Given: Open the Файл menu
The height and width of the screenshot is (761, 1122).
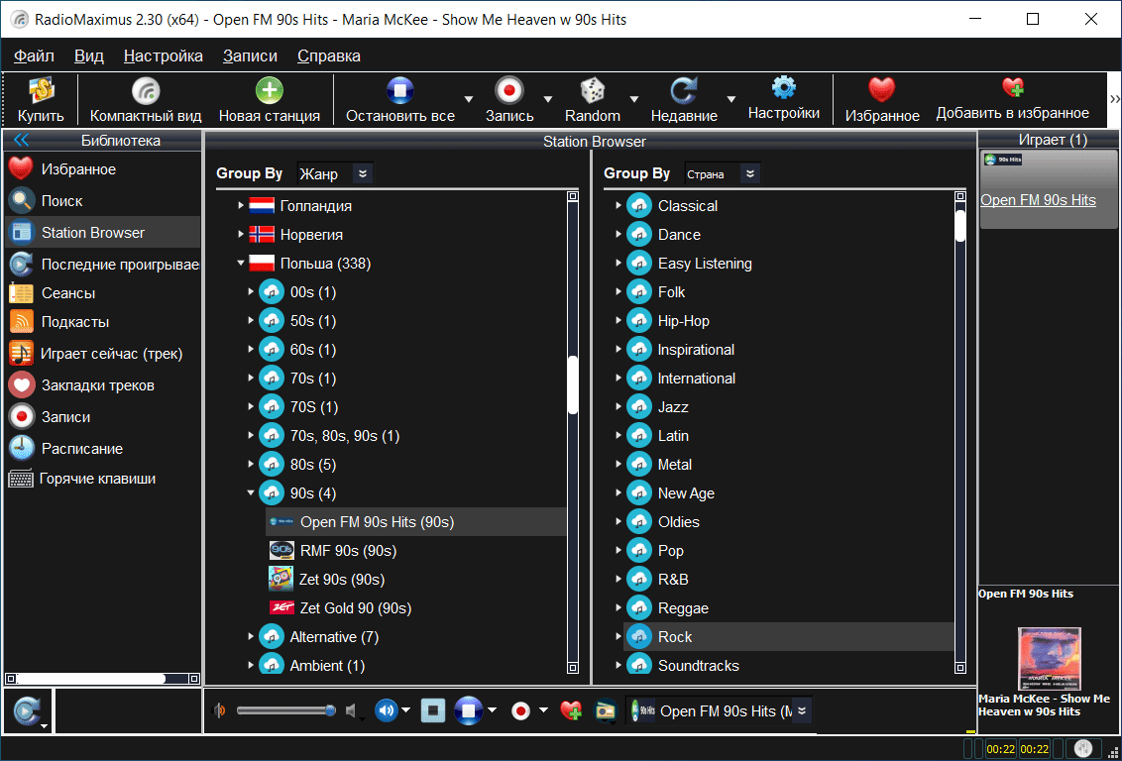Looking at the screenshot, I should click(34, 55).
